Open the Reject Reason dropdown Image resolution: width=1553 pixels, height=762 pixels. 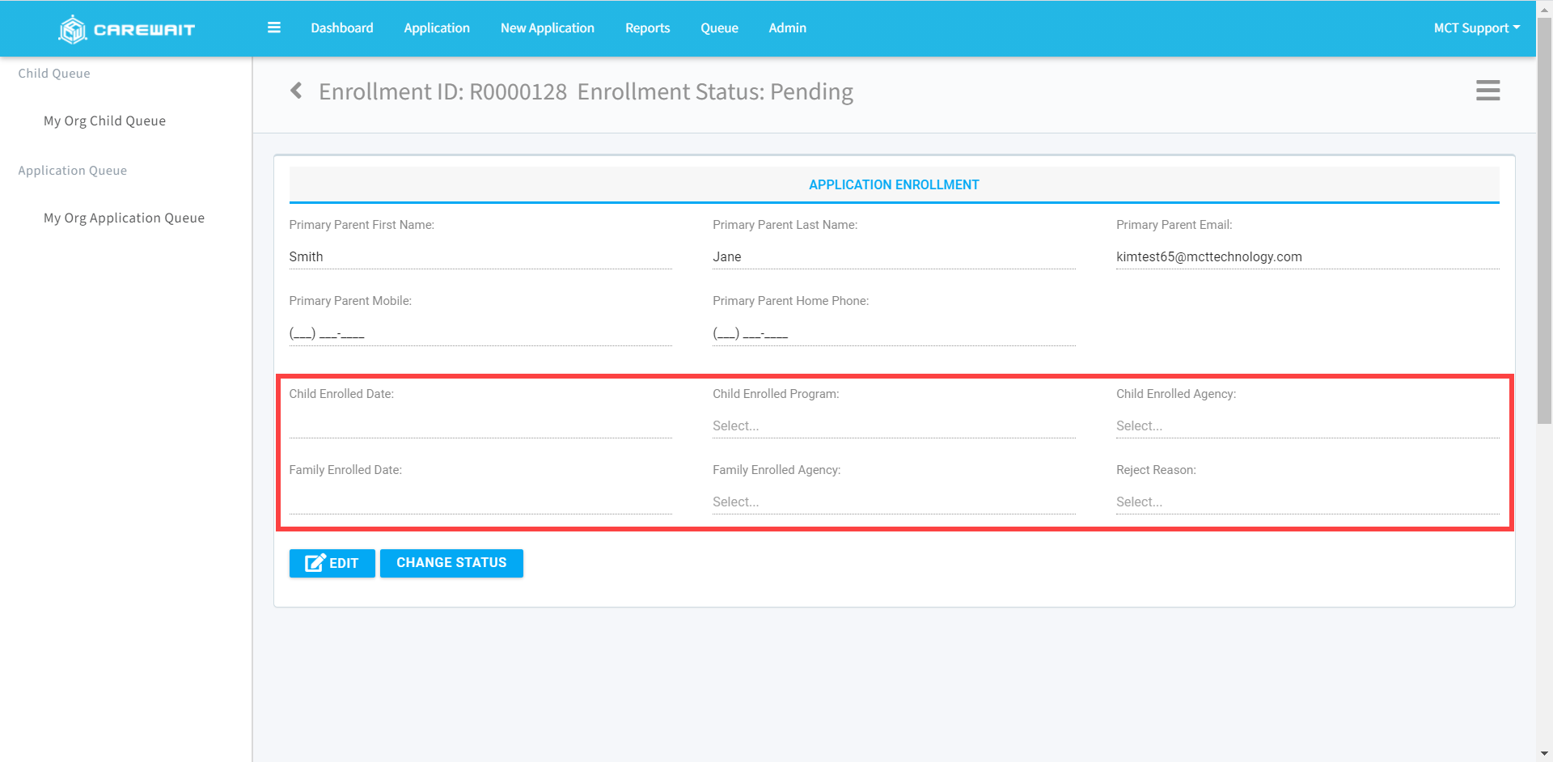pos(1306,502)
